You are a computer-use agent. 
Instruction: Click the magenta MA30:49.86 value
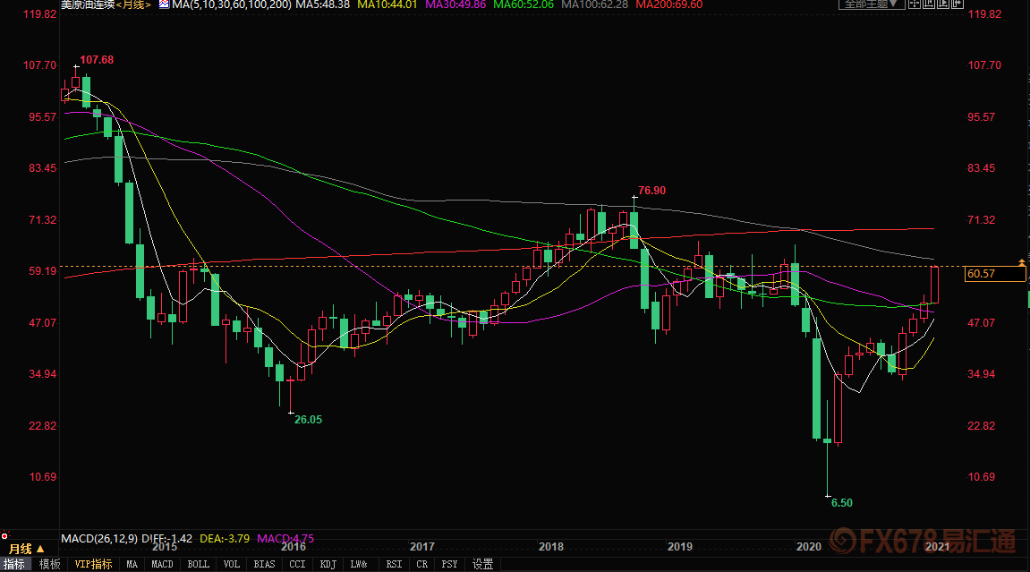coord(455,4)
